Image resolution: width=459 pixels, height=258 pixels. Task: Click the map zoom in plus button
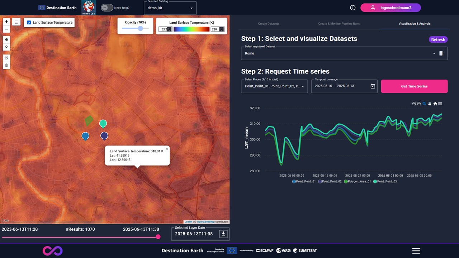pyautogui.click(x=6, y=22)
